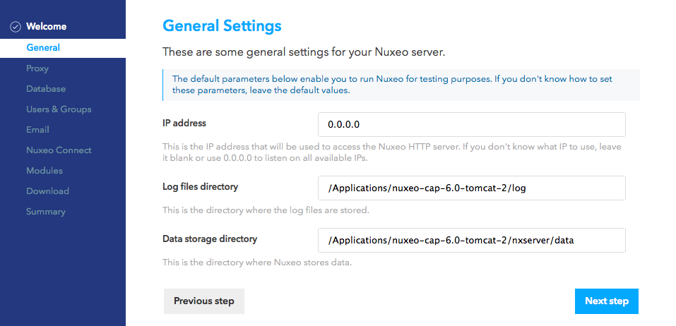Click the Log files directory label
The width and height of the screenshot is (676, 326).
(200, 187)
